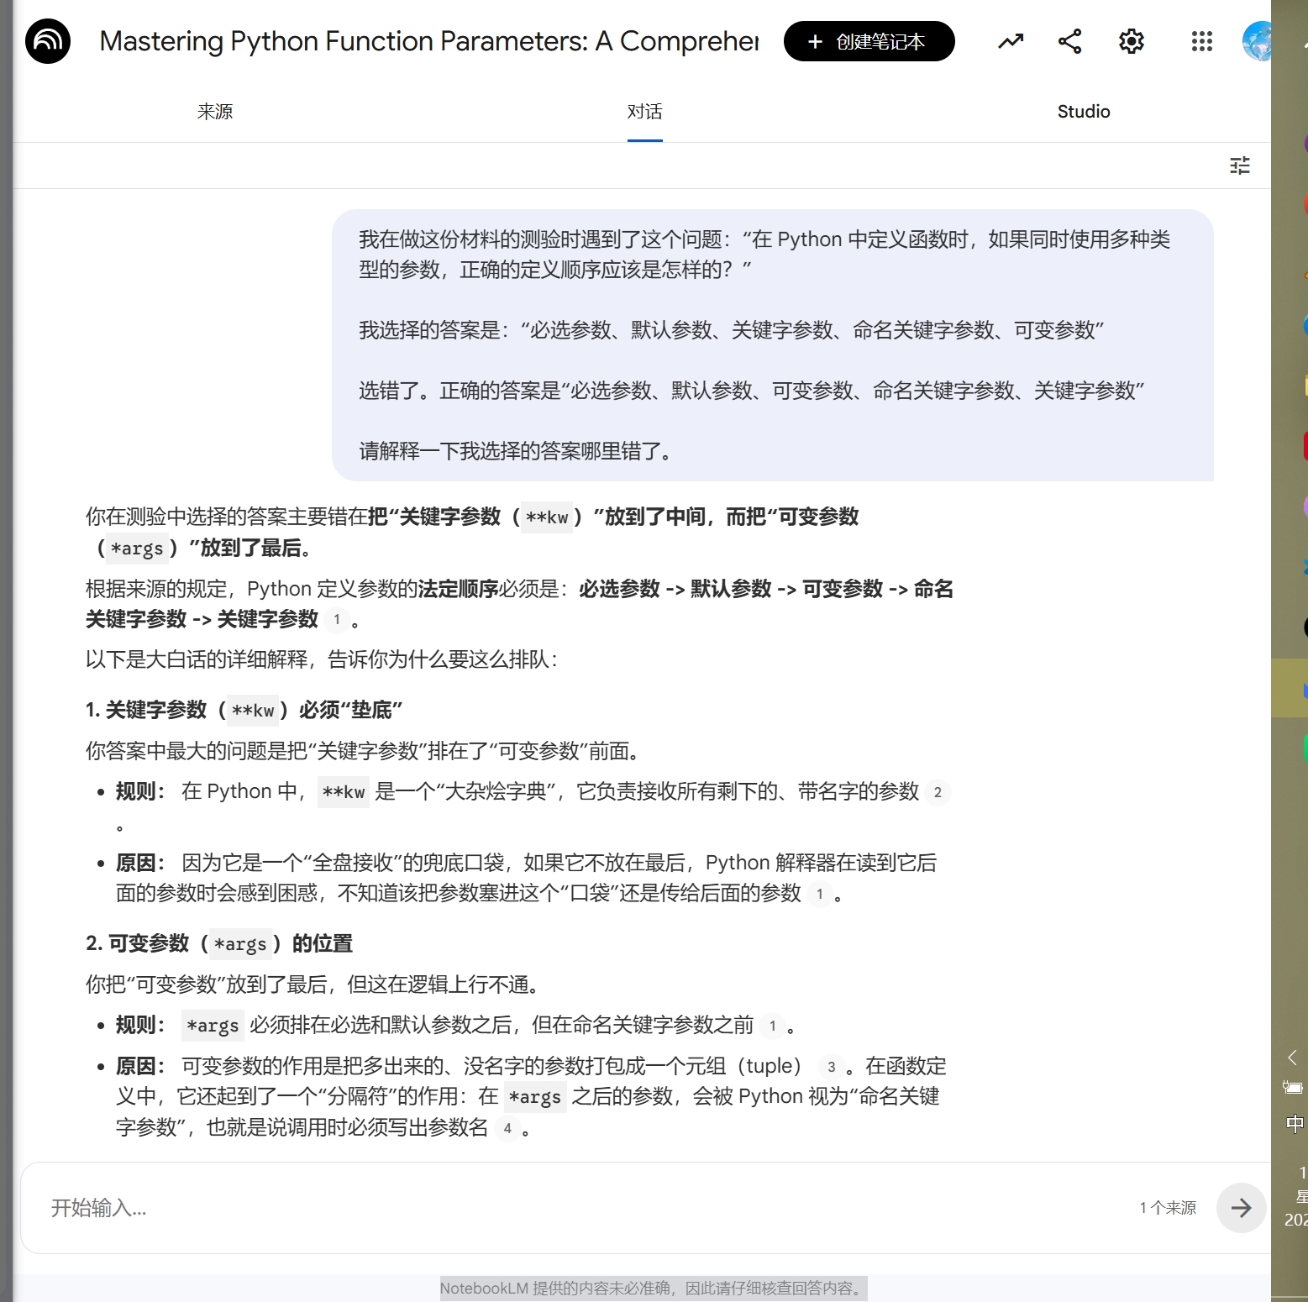1308x1302 pixels.
Task: Select the 对话 tab
Action: pyautogui.click(x=645, y=112)
